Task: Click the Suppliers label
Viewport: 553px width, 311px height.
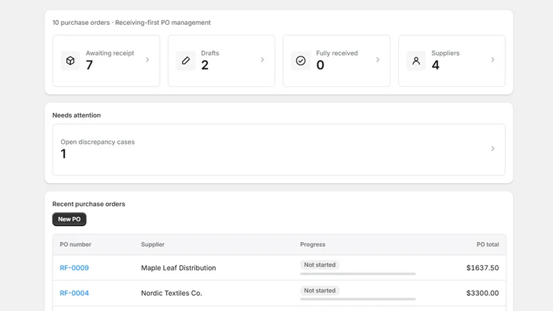Action: 445,53
